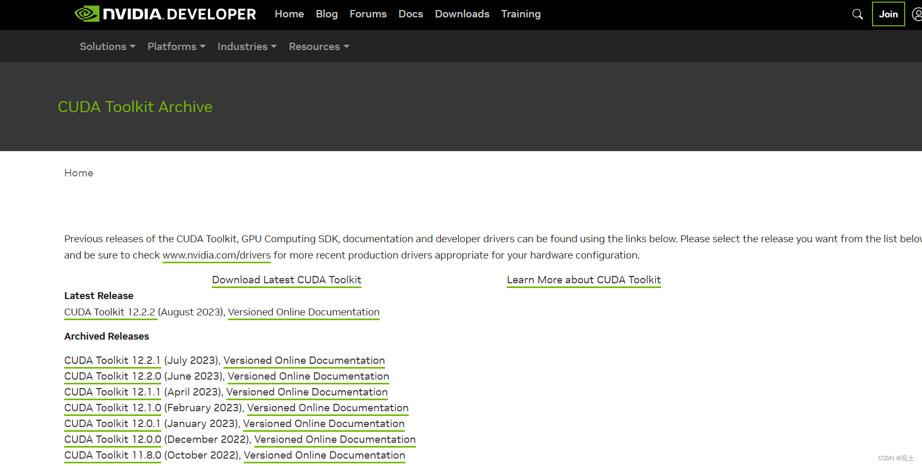922x466 pixels.
Task: Click the Home breadcrumb link
Action: (78, 173)
